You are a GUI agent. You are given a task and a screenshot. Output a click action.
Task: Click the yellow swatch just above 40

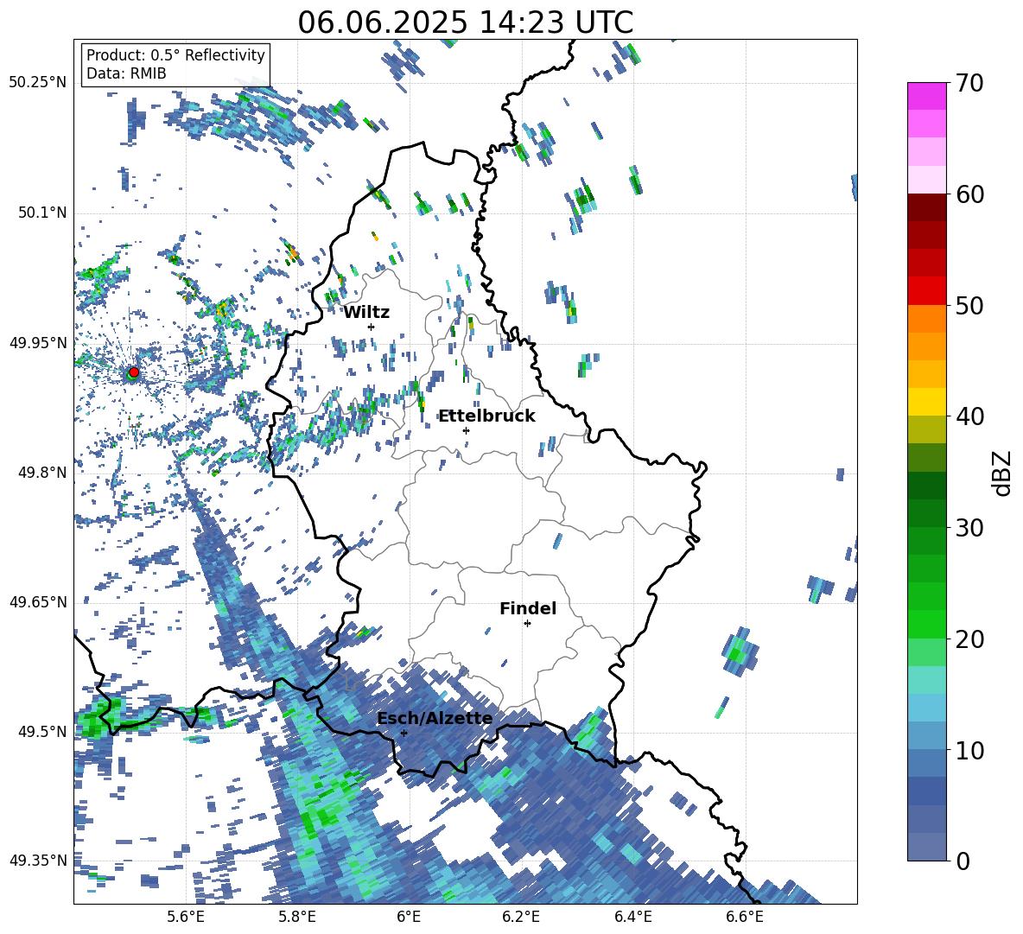927,402
